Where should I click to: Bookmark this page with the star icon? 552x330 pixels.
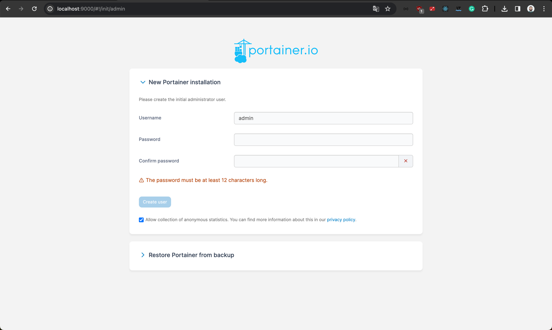pos(388,9)
